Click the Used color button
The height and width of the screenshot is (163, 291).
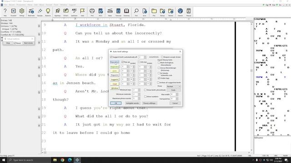(x=115, y=84)
